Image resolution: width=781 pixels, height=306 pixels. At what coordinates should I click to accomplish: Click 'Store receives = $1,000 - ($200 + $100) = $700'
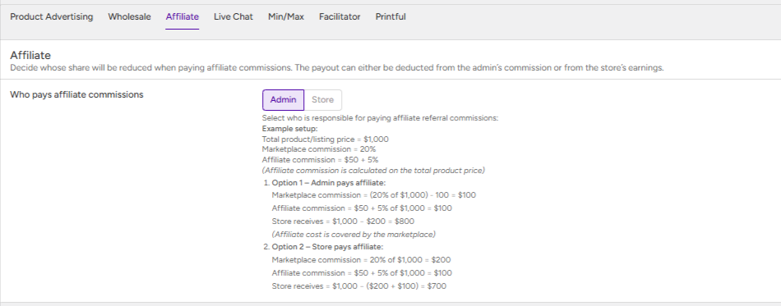click(x=359, y=286)
